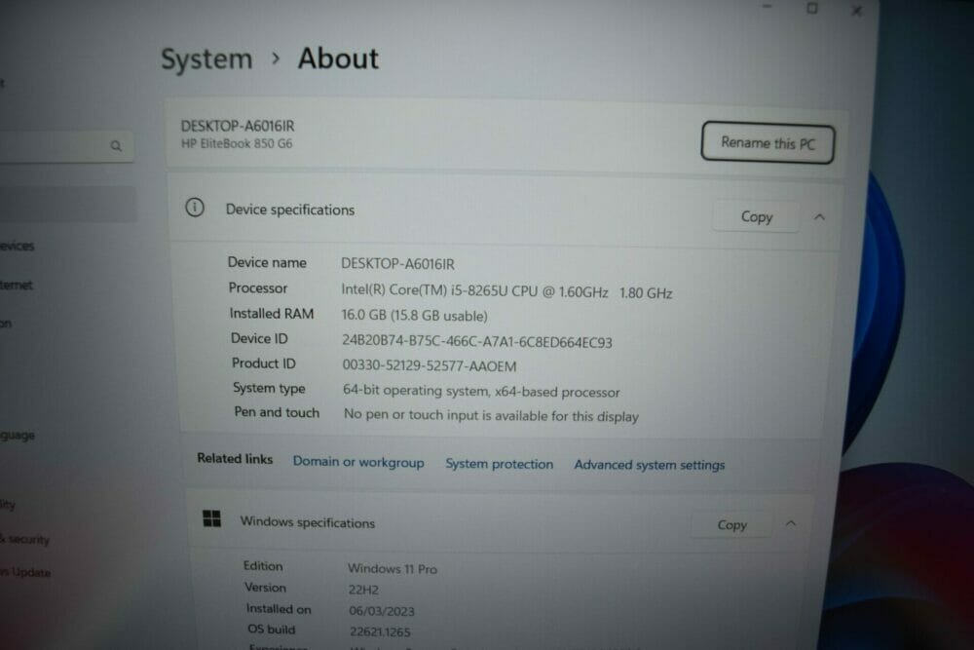Viewport: 974px width, 650px height.
Task: Click the About heading
Action: coord(338,59)
